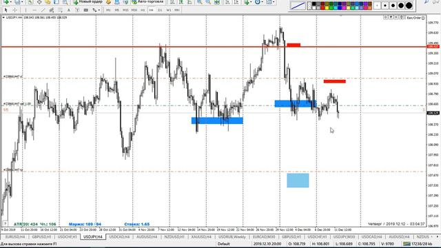
Task: Expand the indicators dropdown arrow
Action: [251, 2]
